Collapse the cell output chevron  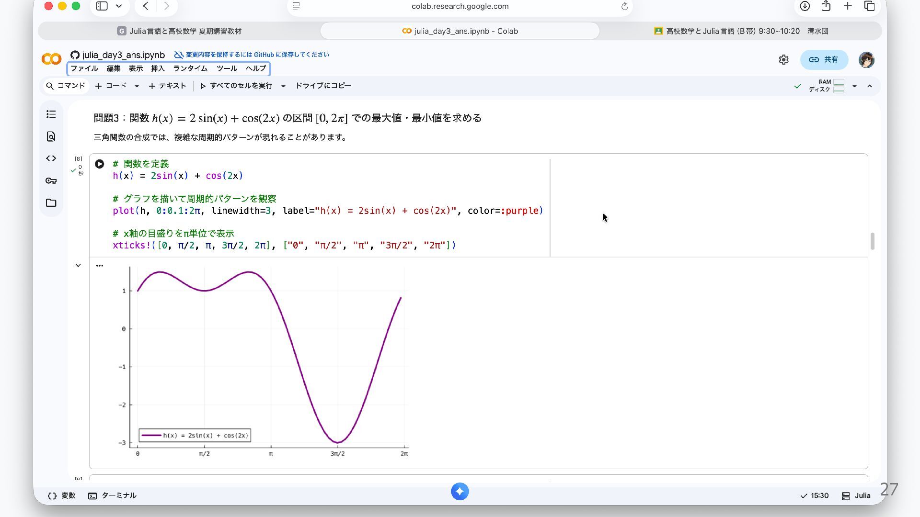tap(78, 266)
